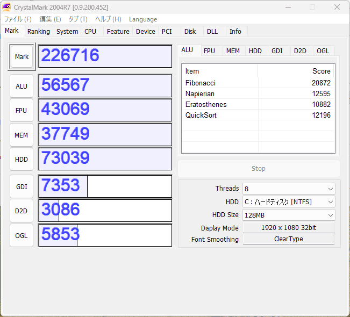Start the D2D benchmark test
350x317 pixels.
pos(22,211)
